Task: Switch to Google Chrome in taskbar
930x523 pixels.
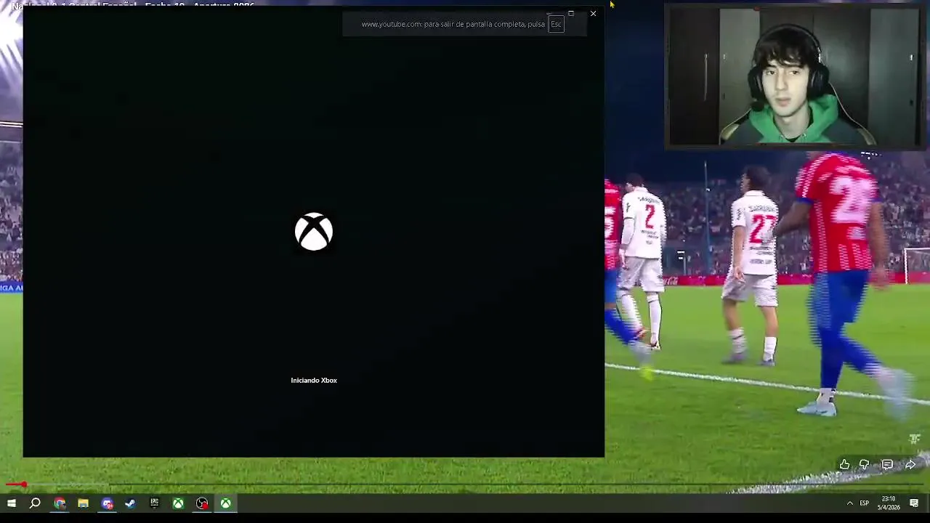Action: (x=59, y=503)
